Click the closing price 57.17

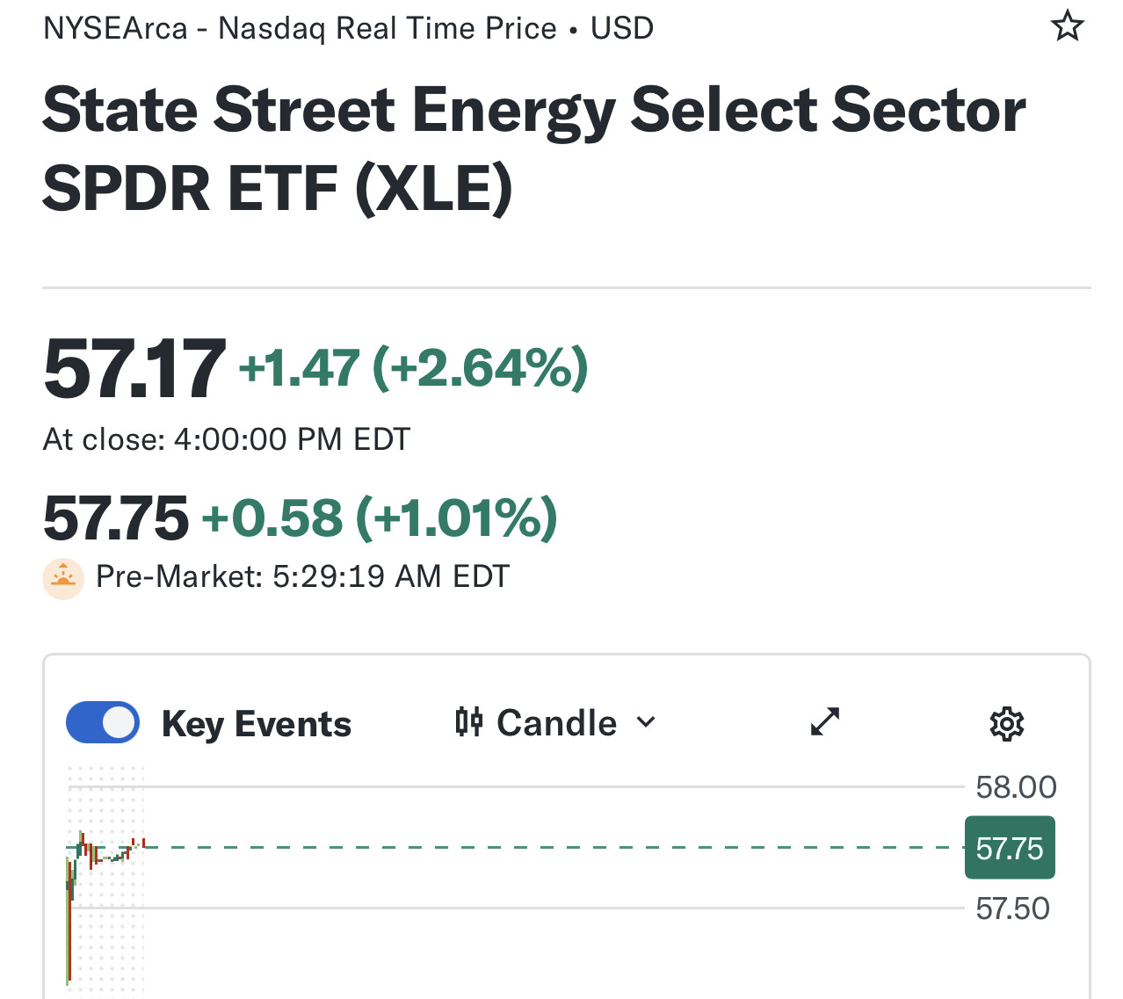click(134, 368)
